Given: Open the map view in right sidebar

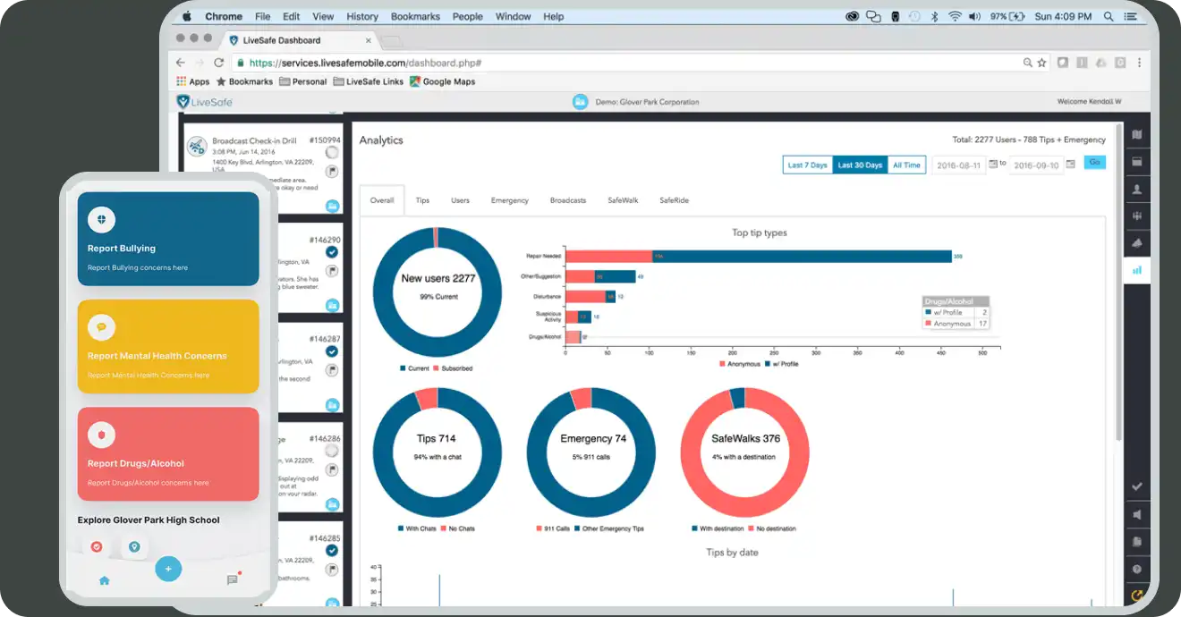Looking at the screenshot, I should point(1137,135).
